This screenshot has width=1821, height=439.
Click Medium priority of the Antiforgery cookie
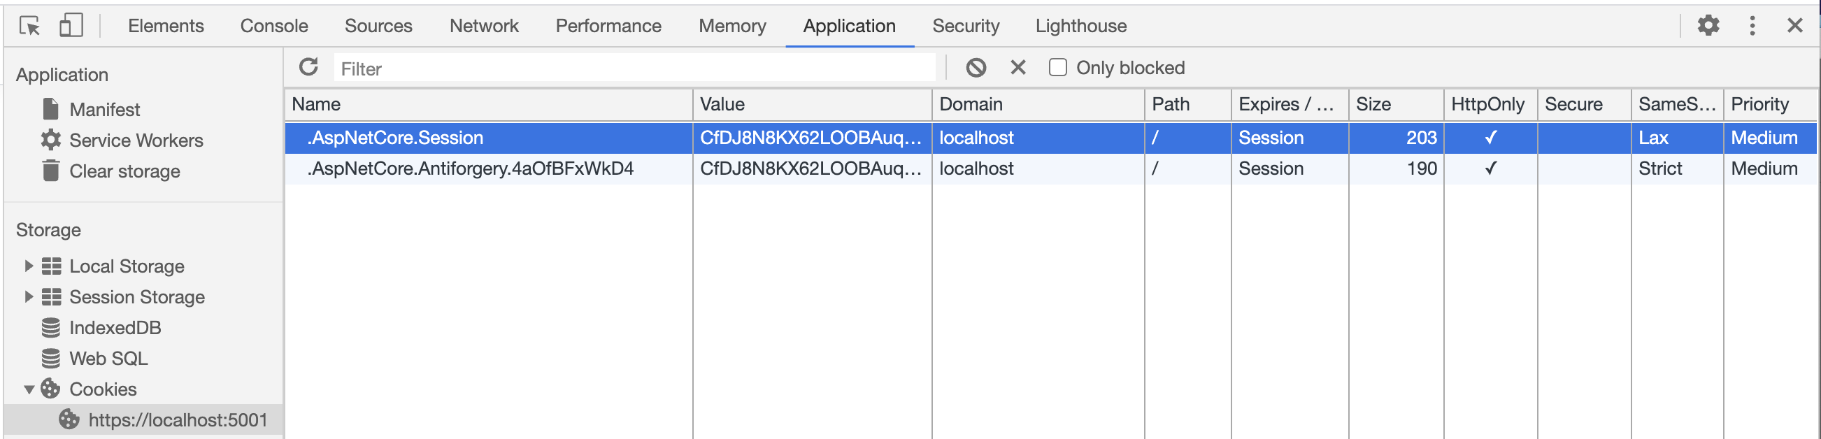pos(1764,169)
